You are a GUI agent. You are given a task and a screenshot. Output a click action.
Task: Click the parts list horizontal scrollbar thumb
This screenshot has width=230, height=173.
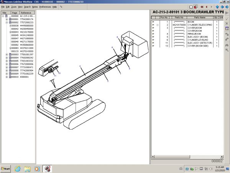tap(172, 157)
